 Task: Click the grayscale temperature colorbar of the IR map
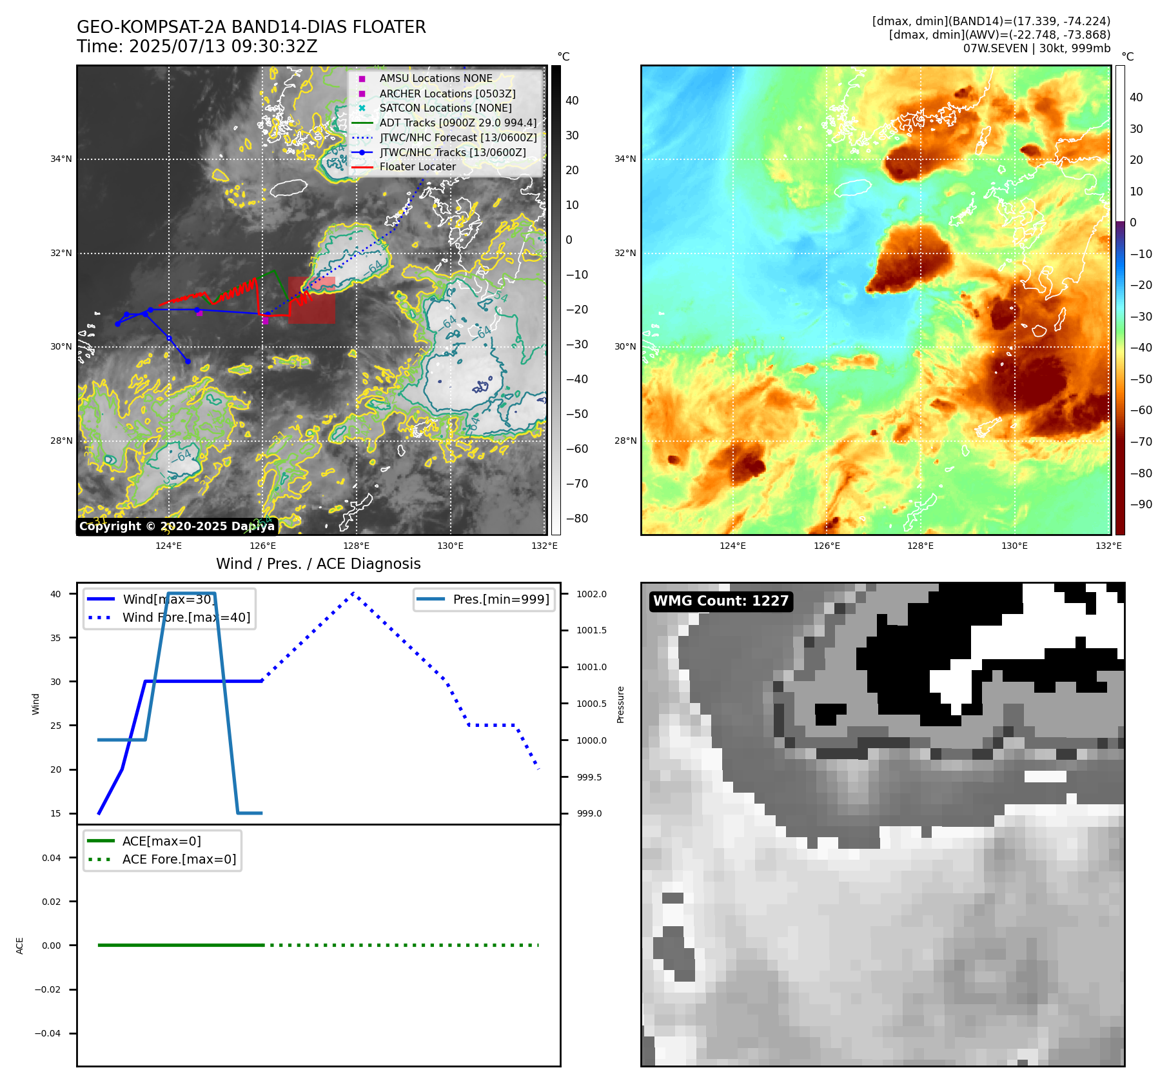click(556, 300)
